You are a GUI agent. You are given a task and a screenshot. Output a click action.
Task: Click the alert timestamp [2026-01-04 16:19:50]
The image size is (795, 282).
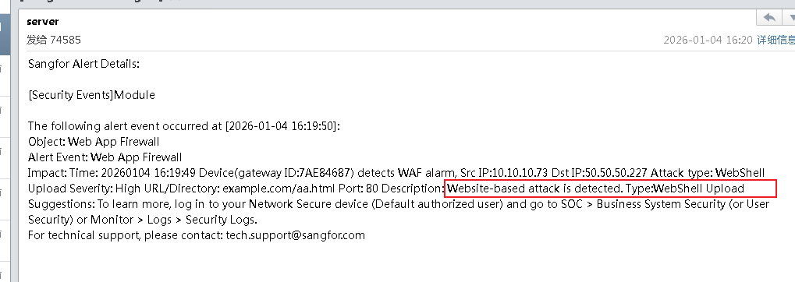[281, 126]
